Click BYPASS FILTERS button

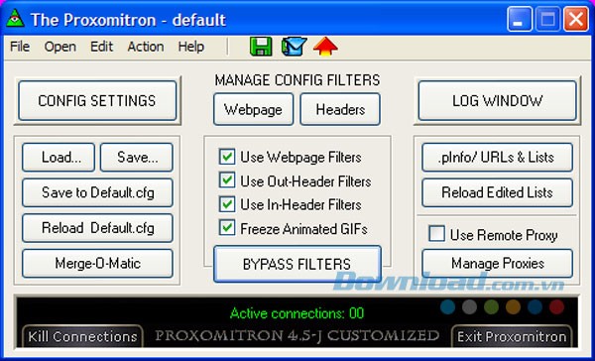coord(297,264)
